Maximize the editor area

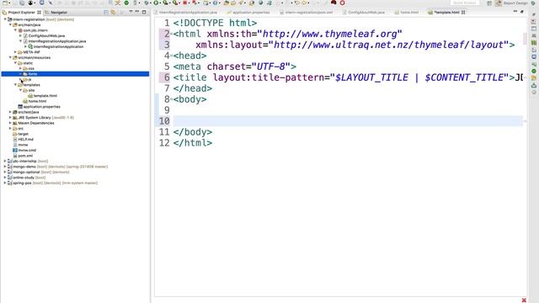click(522, 12)
